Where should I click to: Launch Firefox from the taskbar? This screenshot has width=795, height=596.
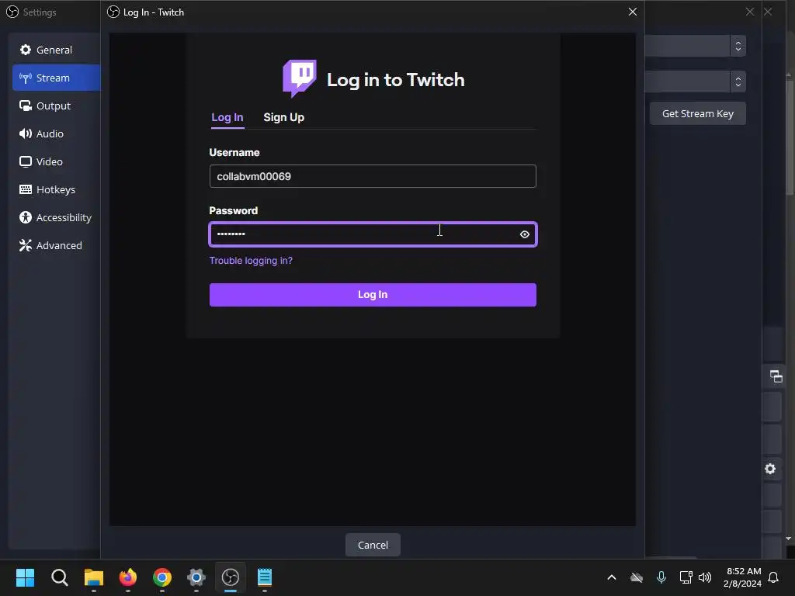[x=128, y=577]
